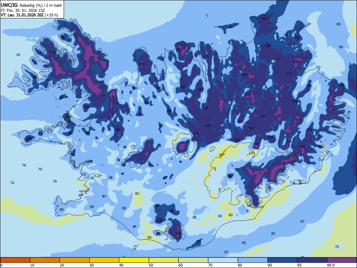Viewport: 357px width, 268px height.
Task: Click the "40" legend scale label
Action: pyautogui.click(x=121, y=265)
